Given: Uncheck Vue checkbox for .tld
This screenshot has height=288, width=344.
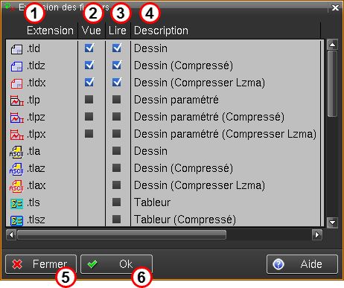Looking at the screenshot, I should point(89,48).
